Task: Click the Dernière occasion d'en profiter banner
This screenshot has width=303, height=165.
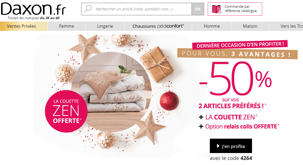Action: [x=240, y=45]
